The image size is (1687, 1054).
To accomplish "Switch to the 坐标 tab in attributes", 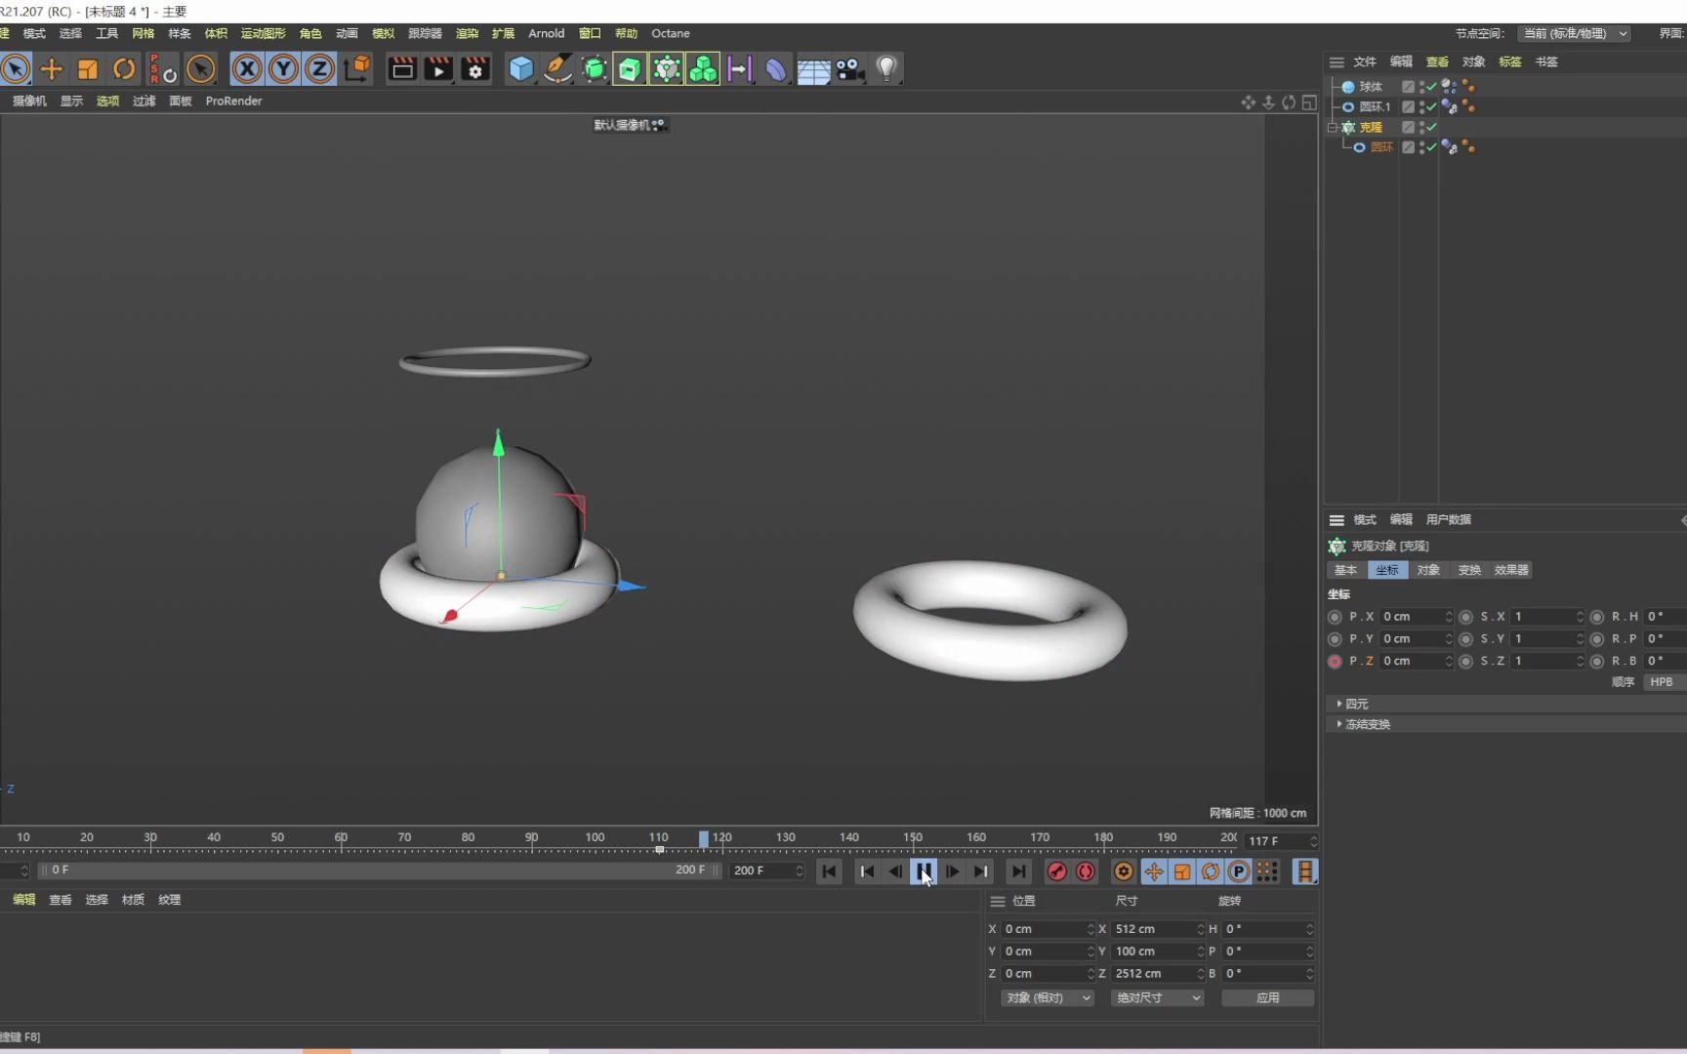I will point(1386,570).
